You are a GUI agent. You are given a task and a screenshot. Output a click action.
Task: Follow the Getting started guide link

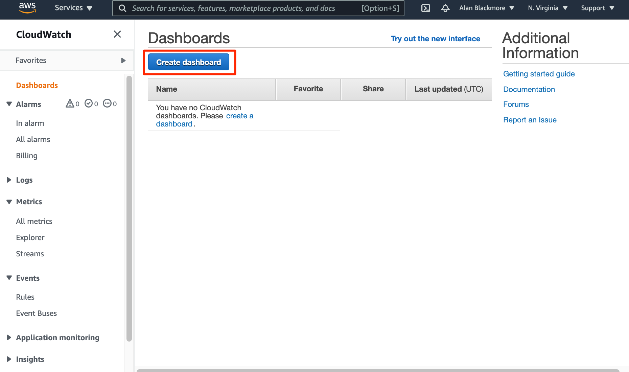coord(538,74)
